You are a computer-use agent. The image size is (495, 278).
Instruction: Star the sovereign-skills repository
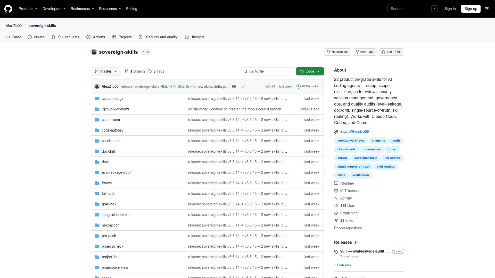click(x=391, y=52)
